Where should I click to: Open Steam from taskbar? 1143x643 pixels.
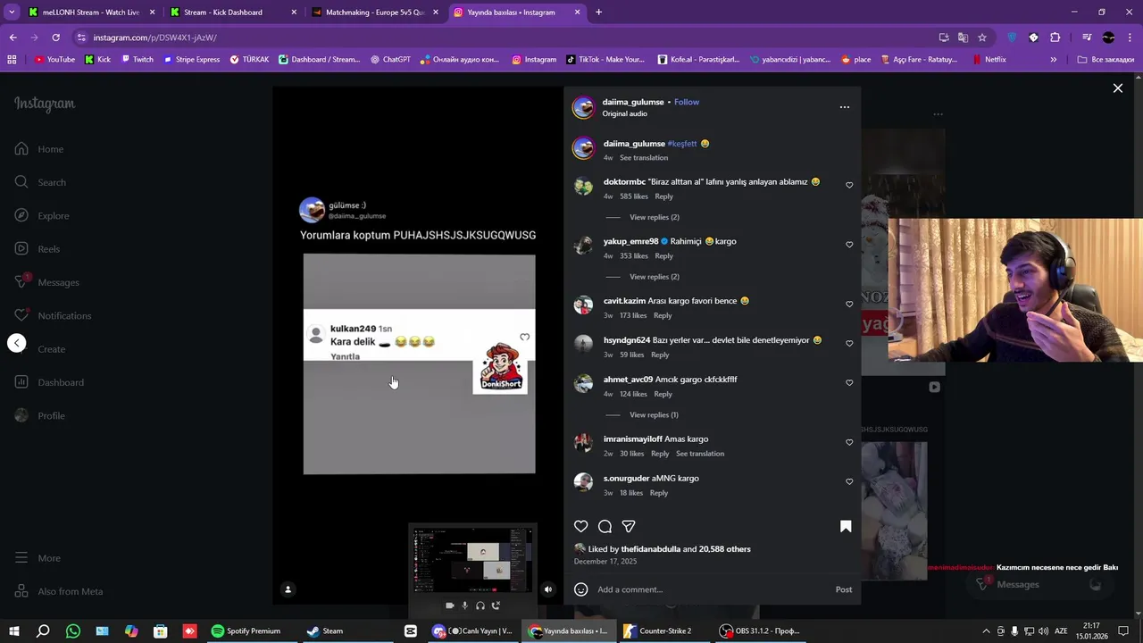[324, 631]
